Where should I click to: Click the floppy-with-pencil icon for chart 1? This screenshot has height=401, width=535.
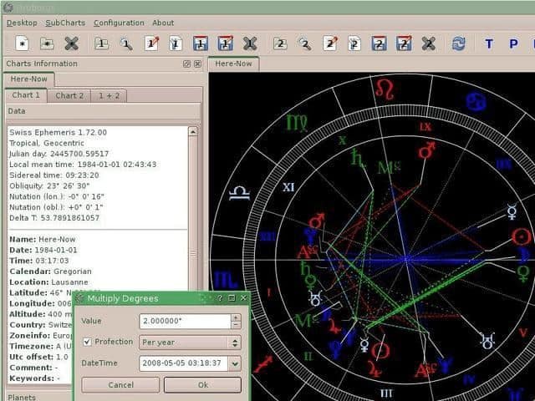pyautogui.click(x=225, y=43)
